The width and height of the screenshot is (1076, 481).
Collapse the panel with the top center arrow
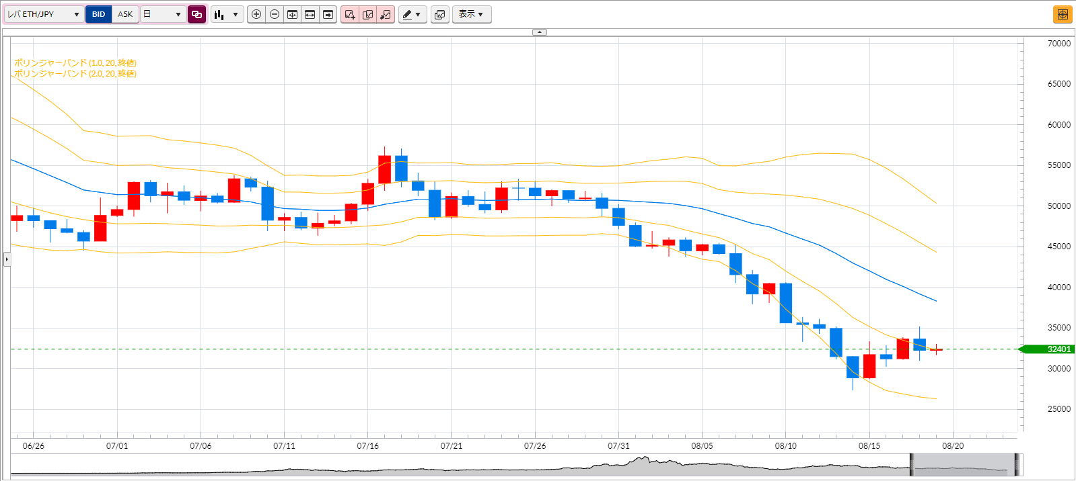540,32
